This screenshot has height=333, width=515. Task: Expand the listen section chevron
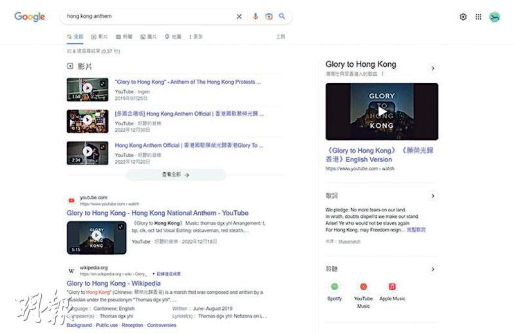click(x=433, y=269)
